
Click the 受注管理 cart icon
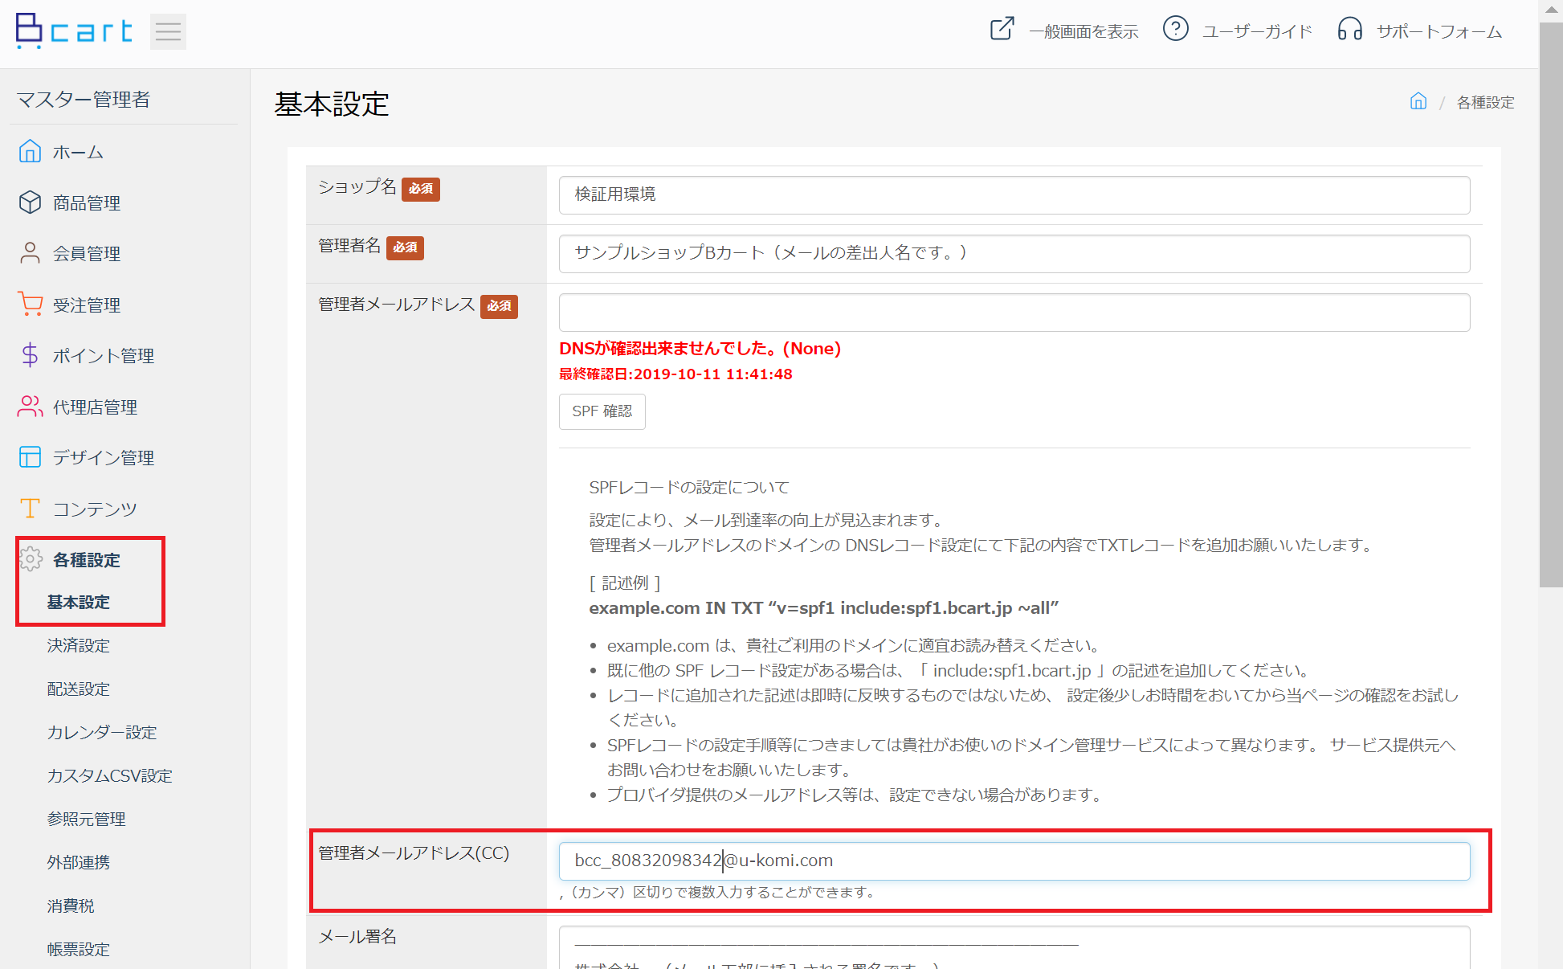pos(30,305)
